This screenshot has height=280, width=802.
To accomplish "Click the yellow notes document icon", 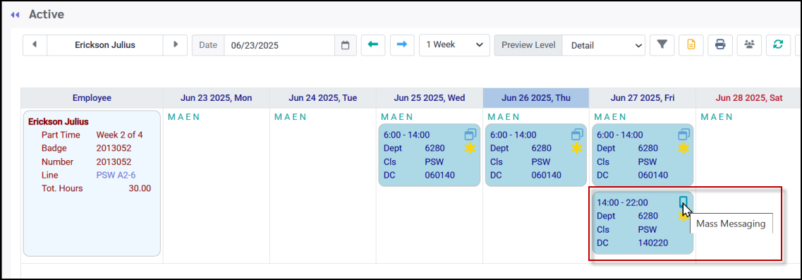I will [x=691, y=45].
